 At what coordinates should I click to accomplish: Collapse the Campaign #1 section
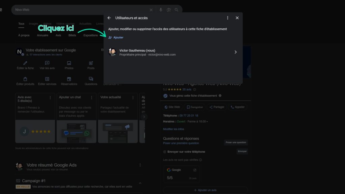pos(140,183)
